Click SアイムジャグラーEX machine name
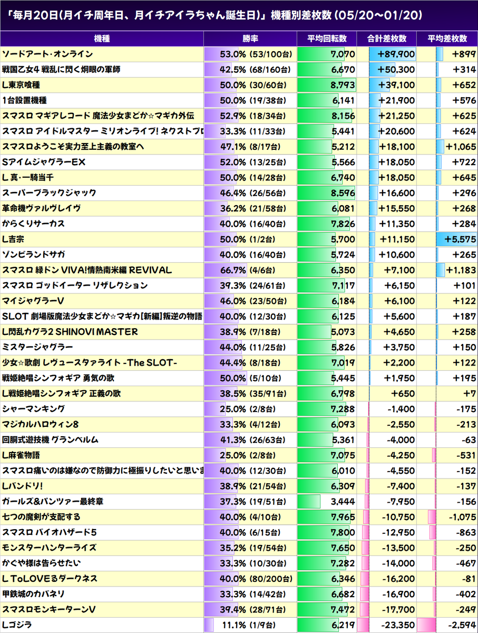Viewport: 478px width, 633px height. click(x=44, y=162)
